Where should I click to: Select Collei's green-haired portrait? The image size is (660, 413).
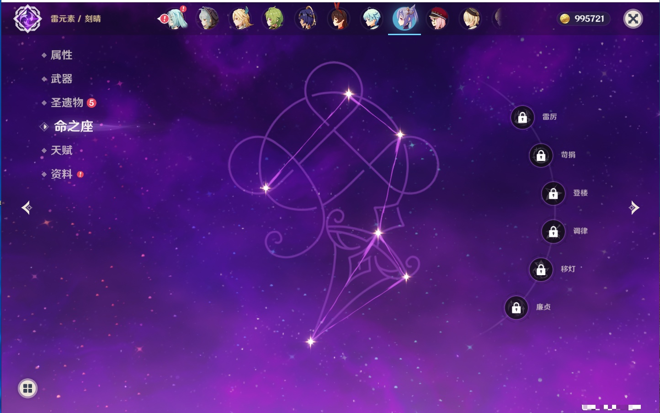[x=273, y=19]
